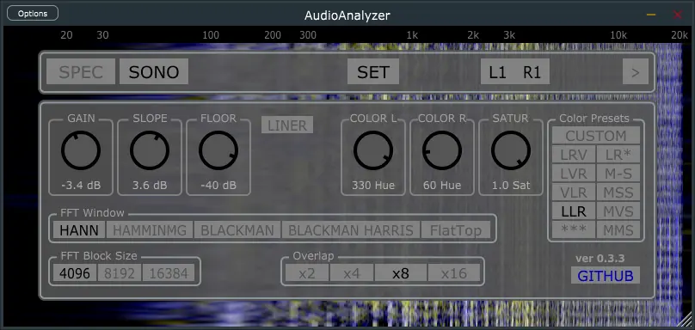Viewport: 695px width, 330px height.
Task: Select the MSS color preset
Action: tap(618, 192)
